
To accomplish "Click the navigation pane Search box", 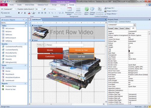I will (x=13, y=23).
